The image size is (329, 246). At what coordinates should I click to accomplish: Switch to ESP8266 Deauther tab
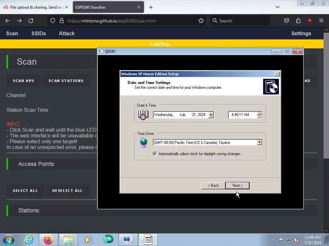coord(108,7)
